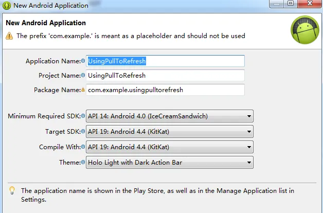Screen dimensions: 323x213
Task: Minimize the New Android Application dialog
Action: coord(276,4)
